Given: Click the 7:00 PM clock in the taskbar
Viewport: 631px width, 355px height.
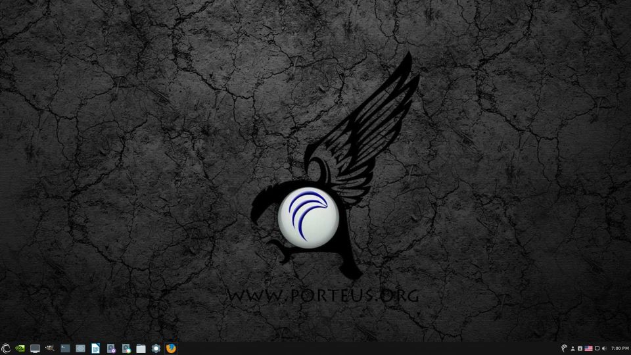Looking at the screenshot, I should click(x=620, y=348).
